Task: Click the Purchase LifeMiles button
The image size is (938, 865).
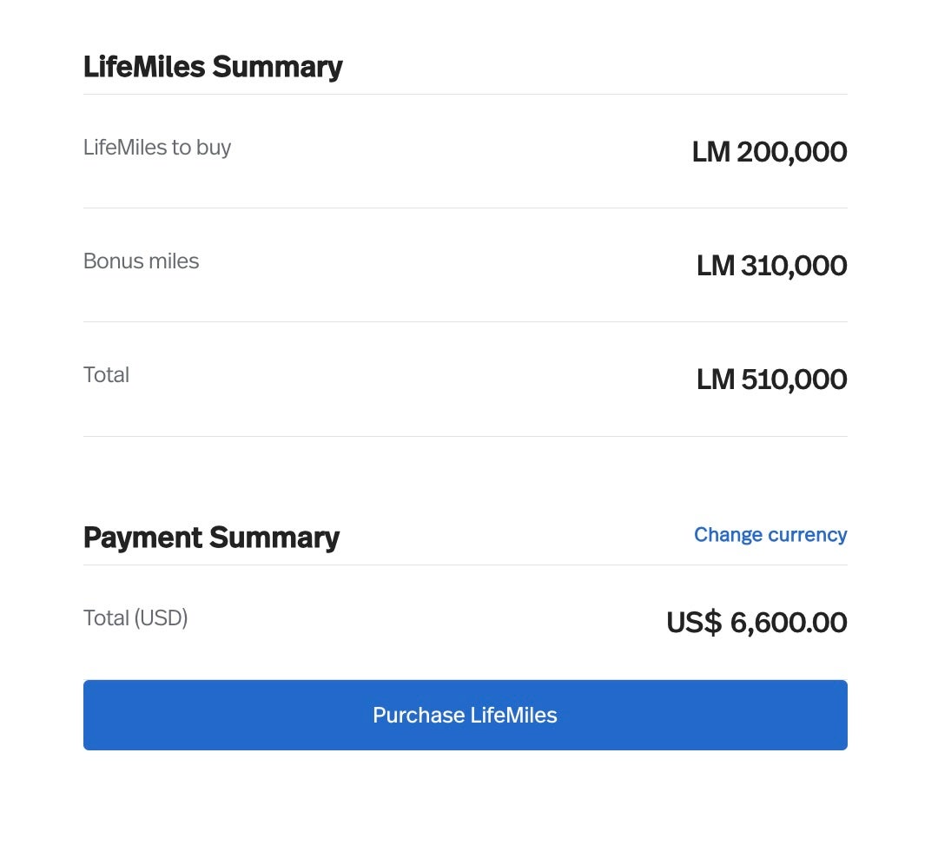Action: pos(465,715)
